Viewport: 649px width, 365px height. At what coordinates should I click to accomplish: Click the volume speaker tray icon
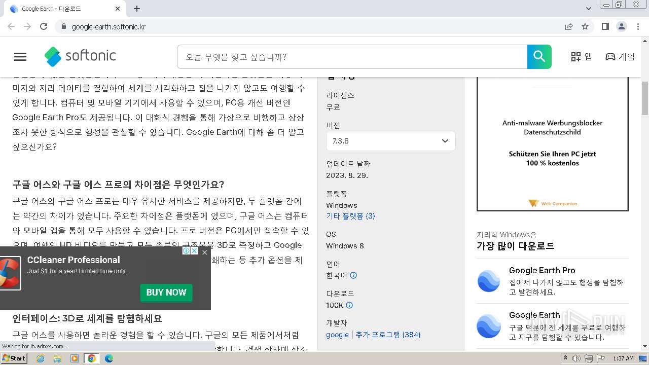coord(576,358)
